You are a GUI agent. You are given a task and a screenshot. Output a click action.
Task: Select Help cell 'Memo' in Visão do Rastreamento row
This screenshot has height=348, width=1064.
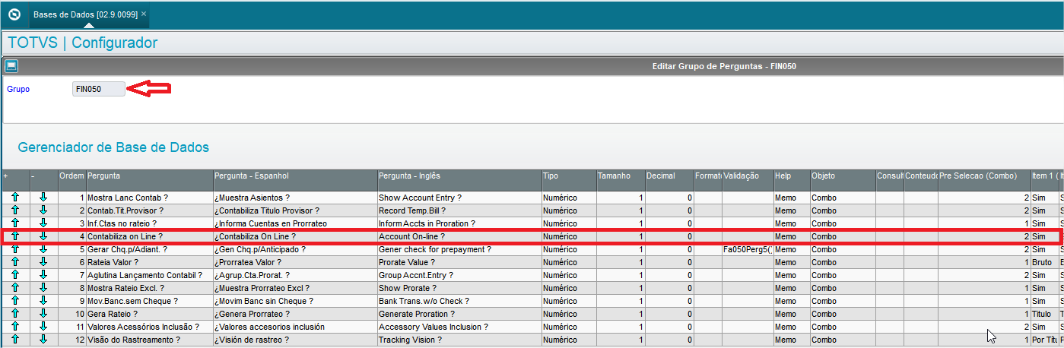pyautogui.click(x=792, y=340)
